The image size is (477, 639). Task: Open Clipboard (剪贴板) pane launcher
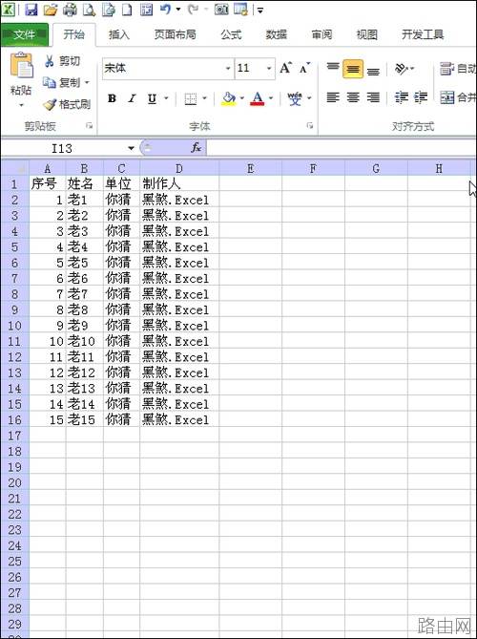89,126
